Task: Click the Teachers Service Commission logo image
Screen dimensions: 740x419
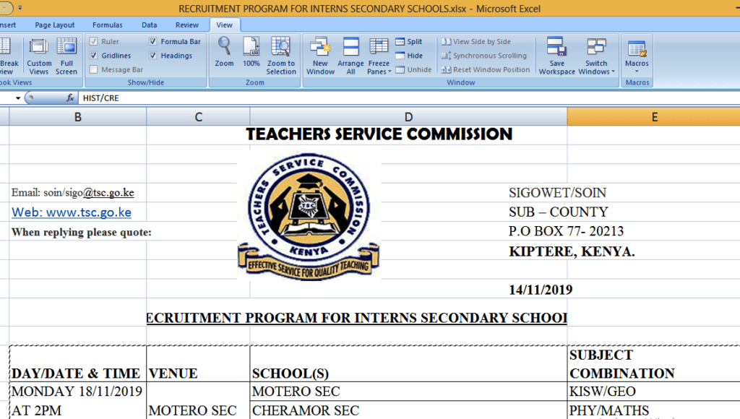Action: coord(309,216)
